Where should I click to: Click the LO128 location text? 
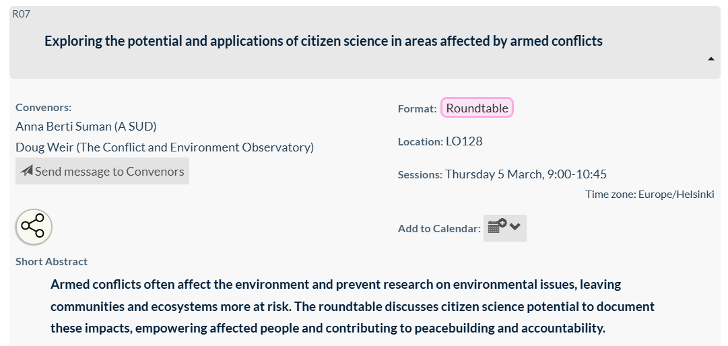click(464, 141)
